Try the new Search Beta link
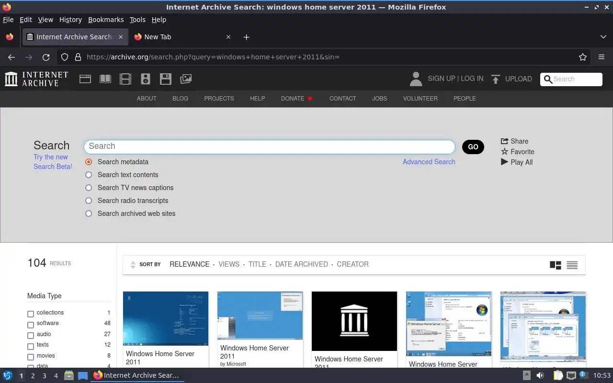613x383 pixels. (x=53, y=162)
